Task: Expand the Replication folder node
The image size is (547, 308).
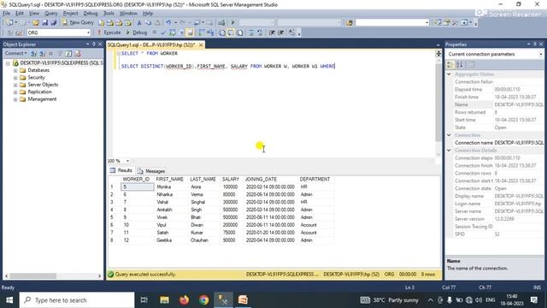Action: coord(15,92)
